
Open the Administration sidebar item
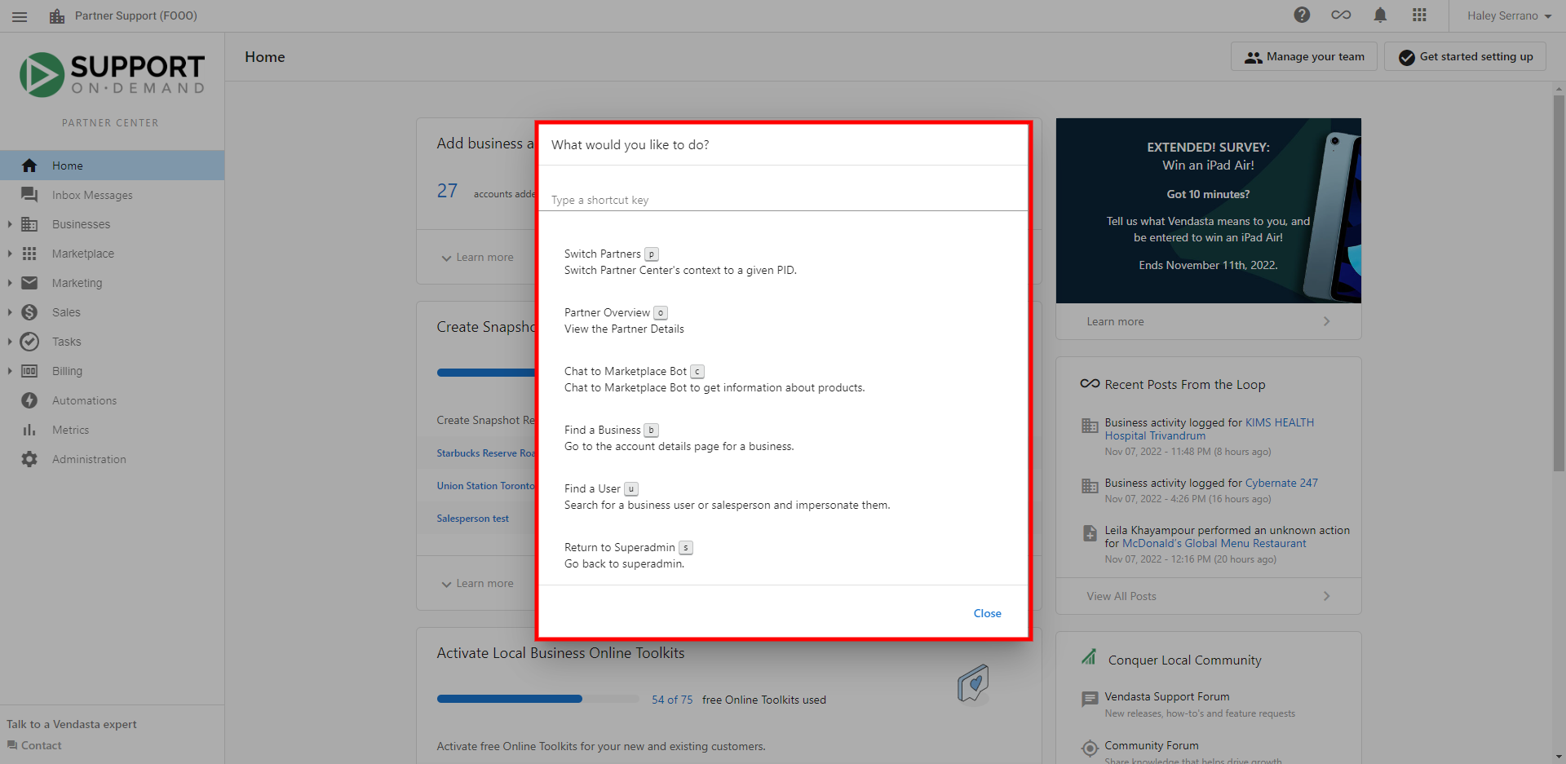pos(112,459)
